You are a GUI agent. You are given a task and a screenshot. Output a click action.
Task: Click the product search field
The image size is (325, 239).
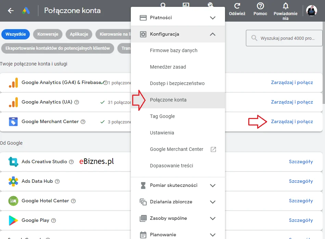pyautogui.click(x=284, y=38)
